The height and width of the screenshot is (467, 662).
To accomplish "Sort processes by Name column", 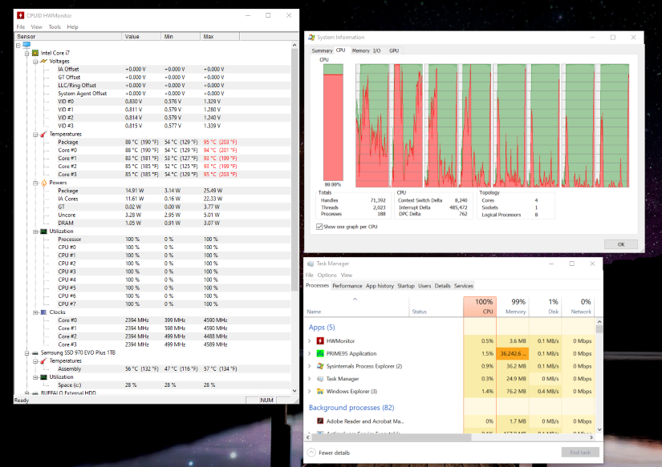I will coord(357,307).
